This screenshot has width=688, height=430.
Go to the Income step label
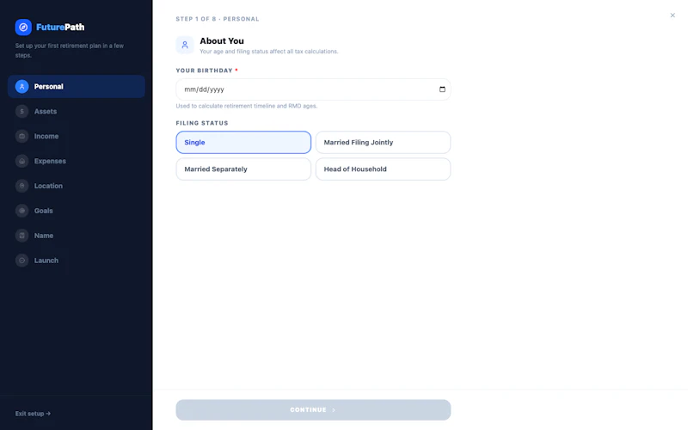coord(46,136)
